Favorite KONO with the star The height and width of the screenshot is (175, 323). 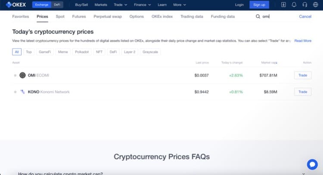pyautogui.click(x=16, y=92)
